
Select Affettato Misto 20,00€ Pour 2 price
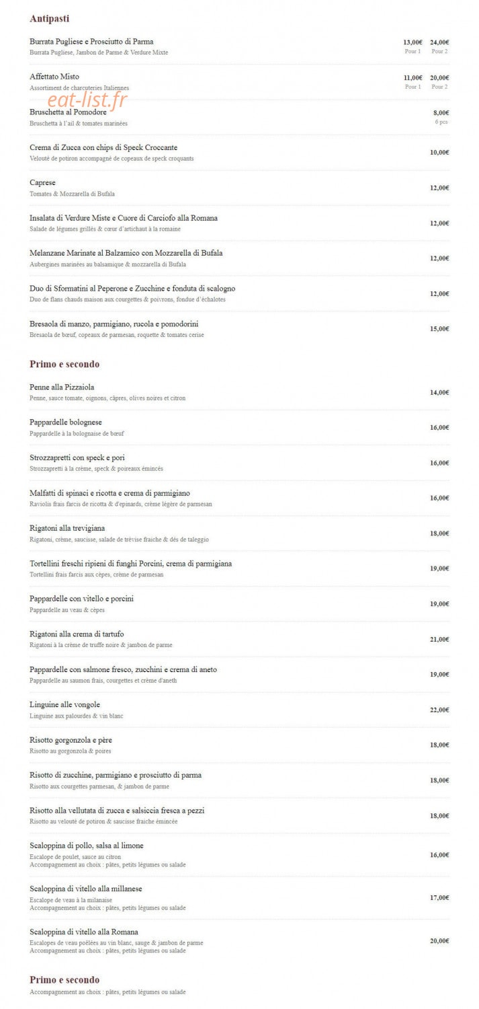439,81
